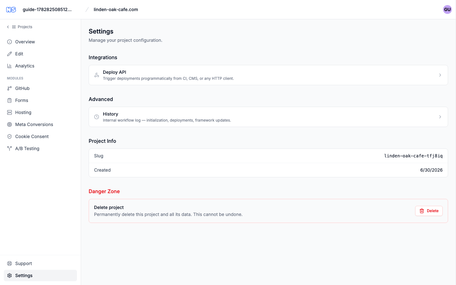Viewport: 456px width, 285px height.
Task: Go to the Edit section
Action: [40, 54]
